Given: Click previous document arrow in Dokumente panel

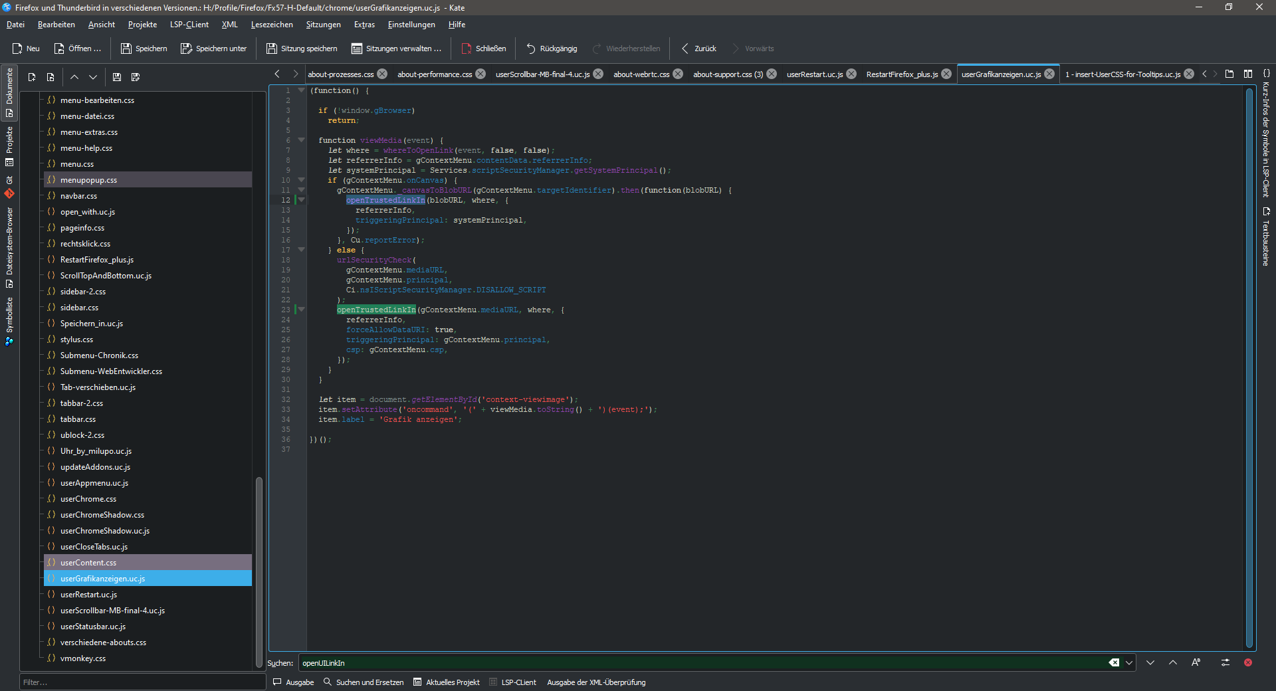Looking at the screenshot, I should point(74,77).
